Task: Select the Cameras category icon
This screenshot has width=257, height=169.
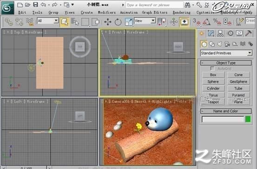Action: click(x=227, y=44)
